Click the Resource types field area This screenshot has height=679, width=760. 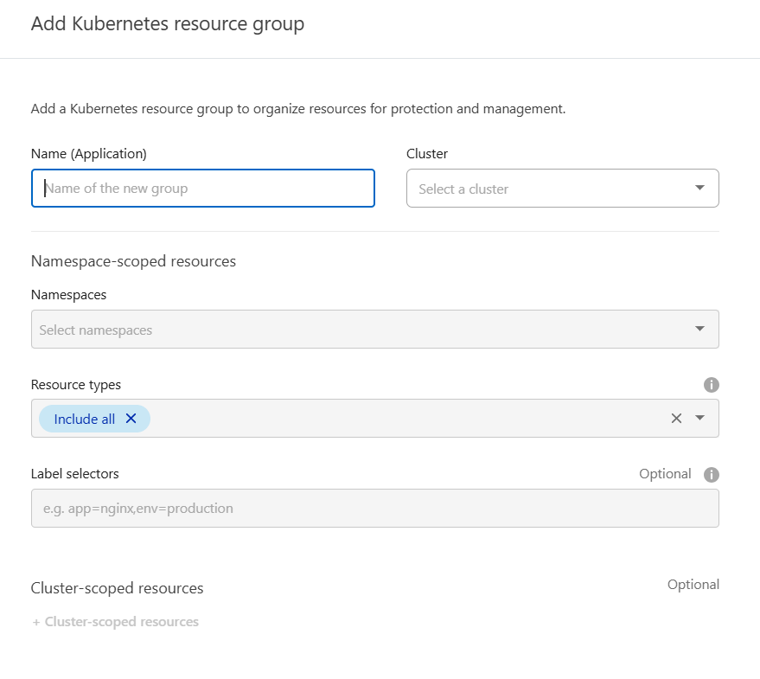pos(374,419)
